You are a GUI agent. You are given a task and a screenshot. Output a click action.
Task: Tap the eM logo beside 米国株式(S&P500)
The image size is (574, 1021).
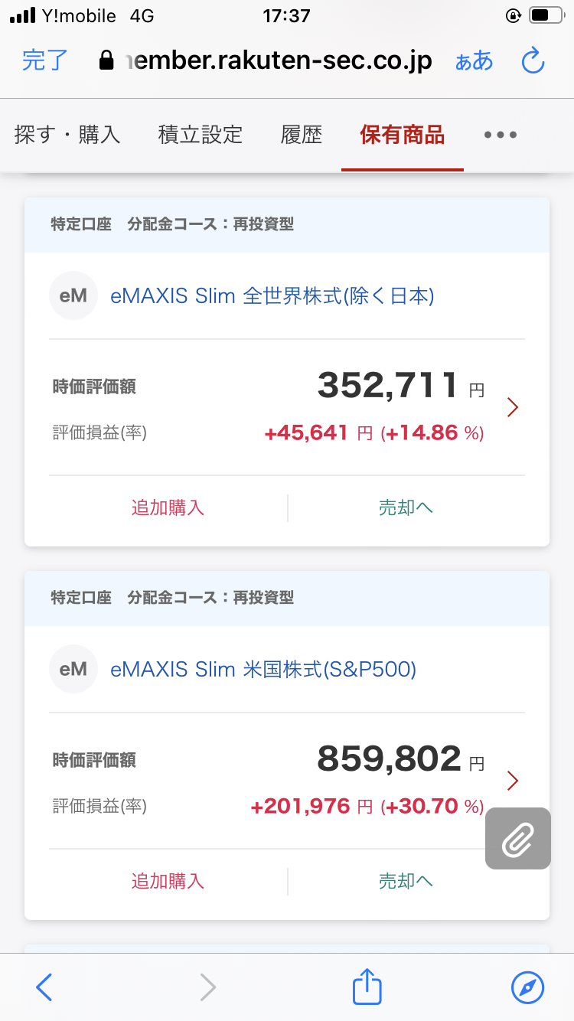pyautogui.click(x=73, y=669)
